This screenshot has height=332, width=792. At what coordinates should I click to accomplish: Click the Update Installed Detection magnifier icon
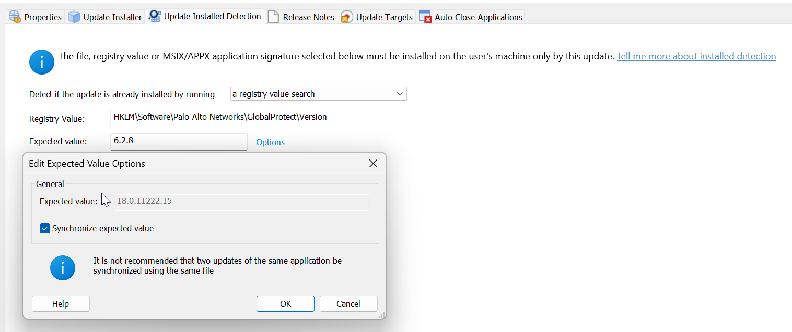[154, 16]
